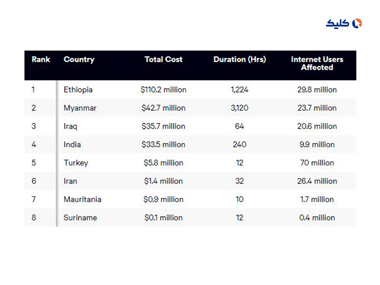The image size is (380, 285).
Task: Click the $110.2 million total cost value
Action: tap(163, 90)
